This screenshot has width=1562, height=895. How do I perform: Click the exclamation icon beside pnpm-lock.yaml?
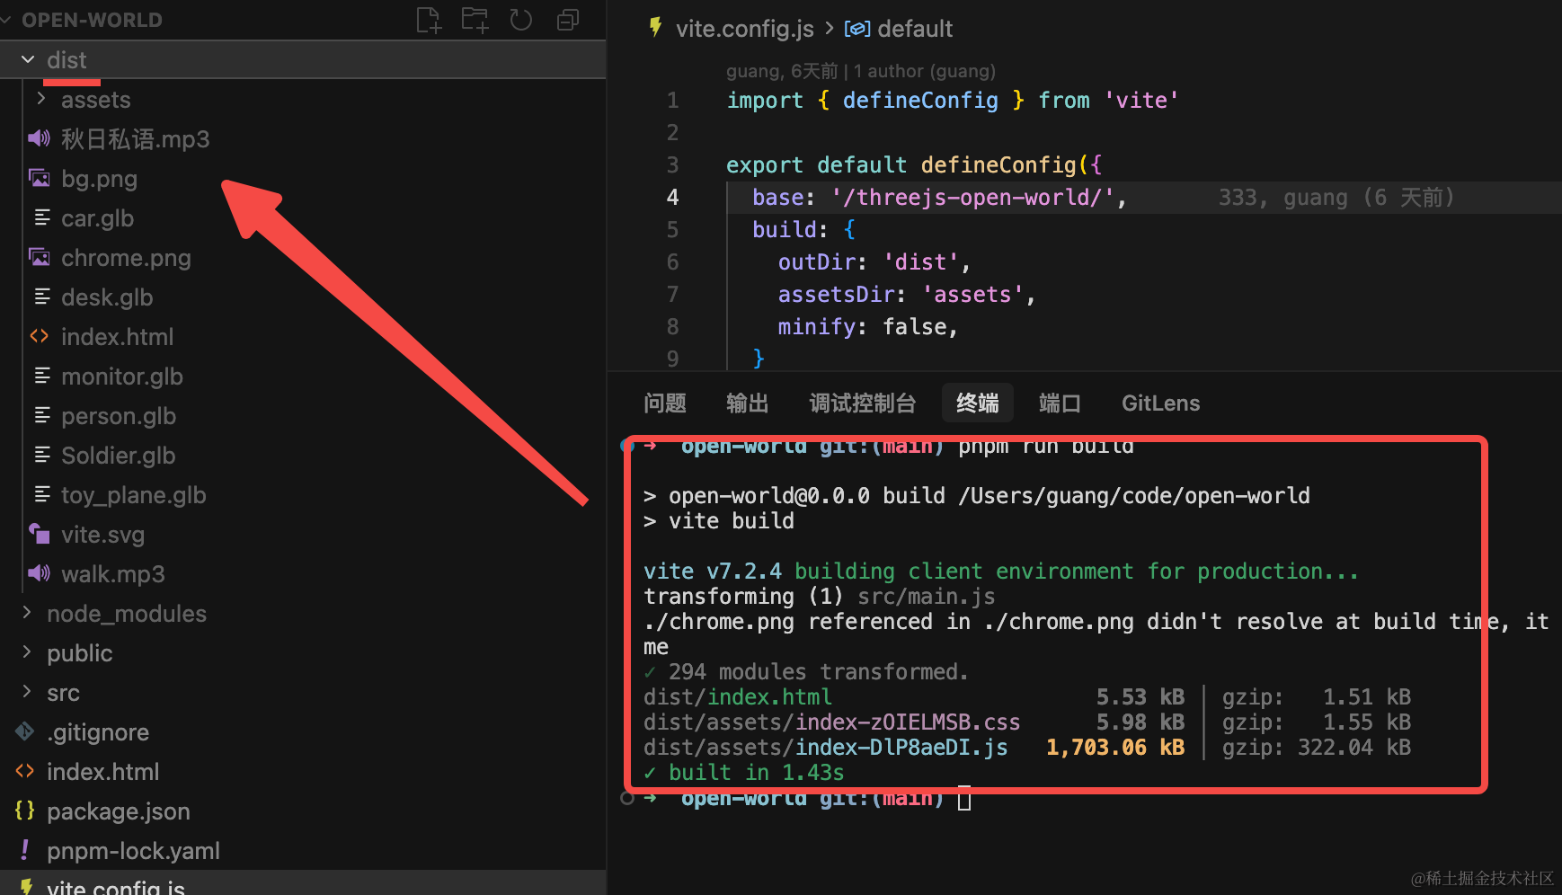tap(25, 850)
